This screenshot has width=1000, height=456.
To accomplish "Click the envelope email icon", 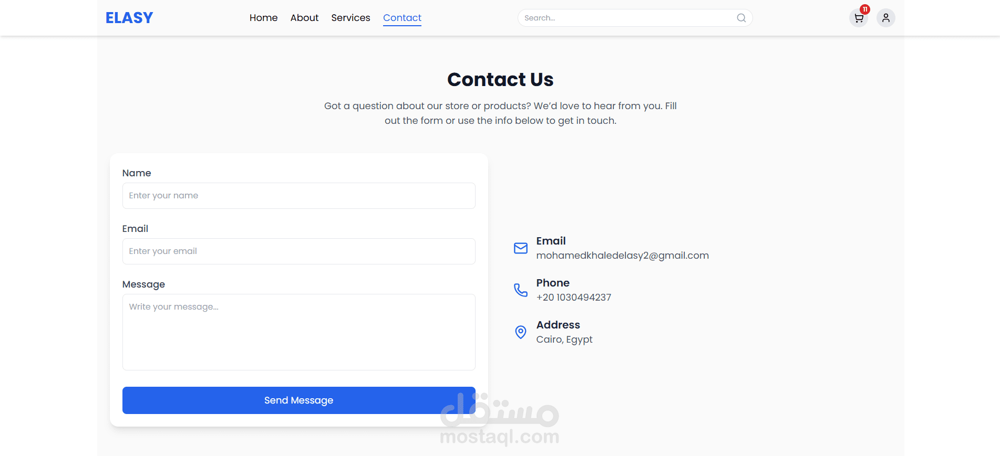I will [x=520, y=248].
